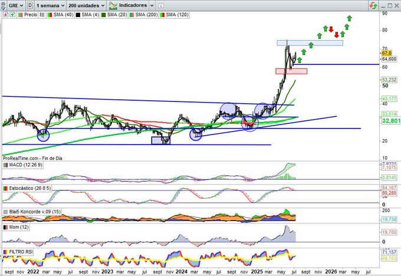401x276 pixels.
Task: Click the MACD panel color icon
Action: tap(5, 165)
